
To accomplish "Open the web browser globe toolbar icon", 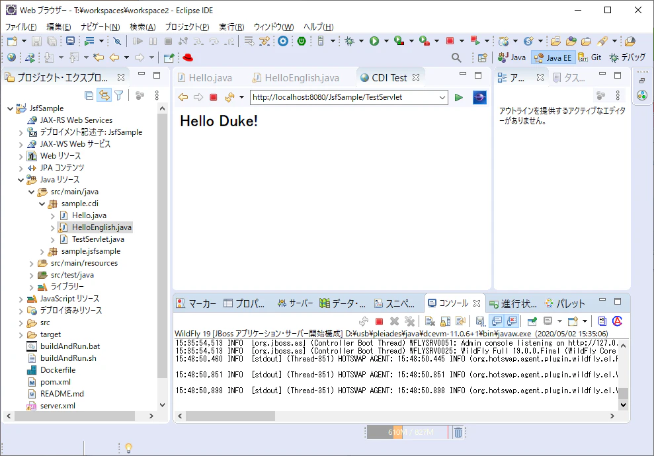I will click(x=11, y=57).
